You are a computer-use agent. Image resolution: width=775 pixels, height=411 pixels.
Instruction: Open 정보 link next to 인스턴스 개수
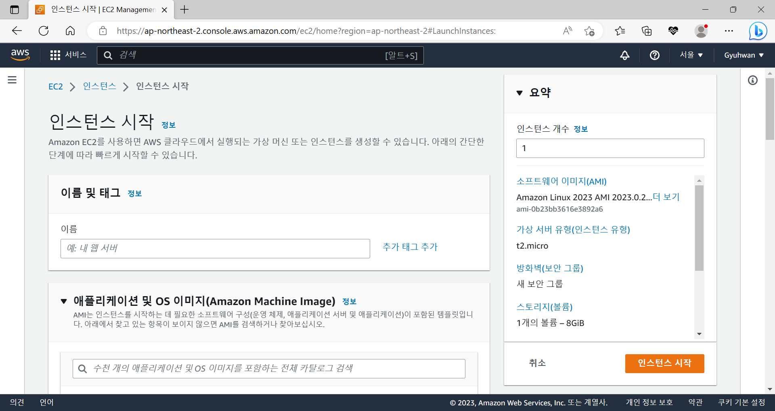point(580,129)
